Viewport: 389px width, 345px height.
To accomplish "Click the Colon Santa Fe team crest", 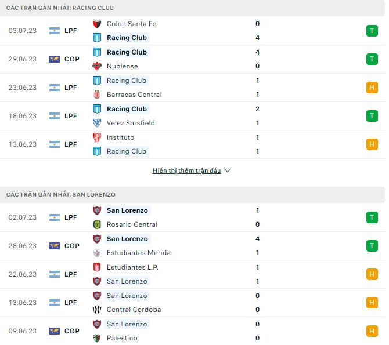I will 97,24.
